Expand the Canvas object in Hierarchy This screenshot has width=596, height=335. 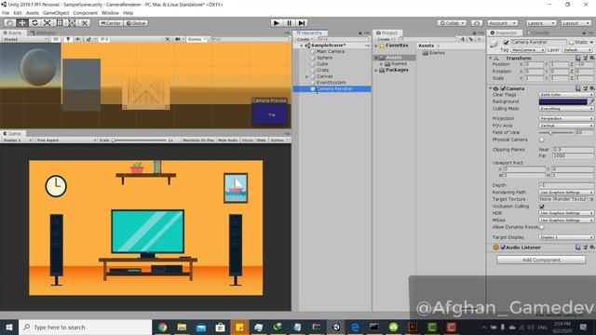tap(307, 76)
